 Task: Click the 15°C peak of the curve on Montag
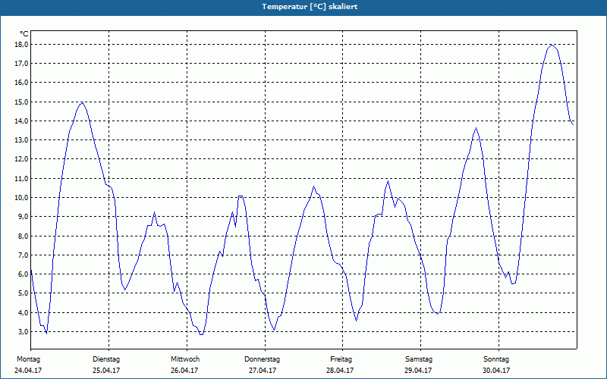(x=82, y=103)
